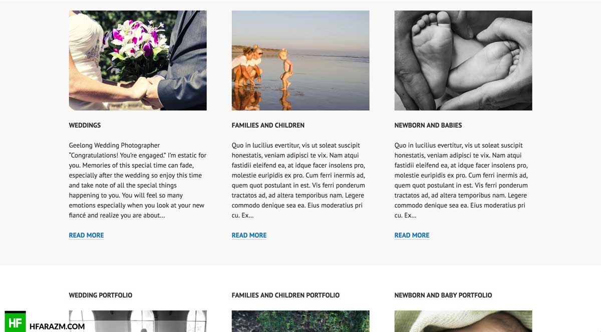601x332 pixels.
Task: Click the Newborn and Babies description paragraph
Action: (x=461, y=180)
